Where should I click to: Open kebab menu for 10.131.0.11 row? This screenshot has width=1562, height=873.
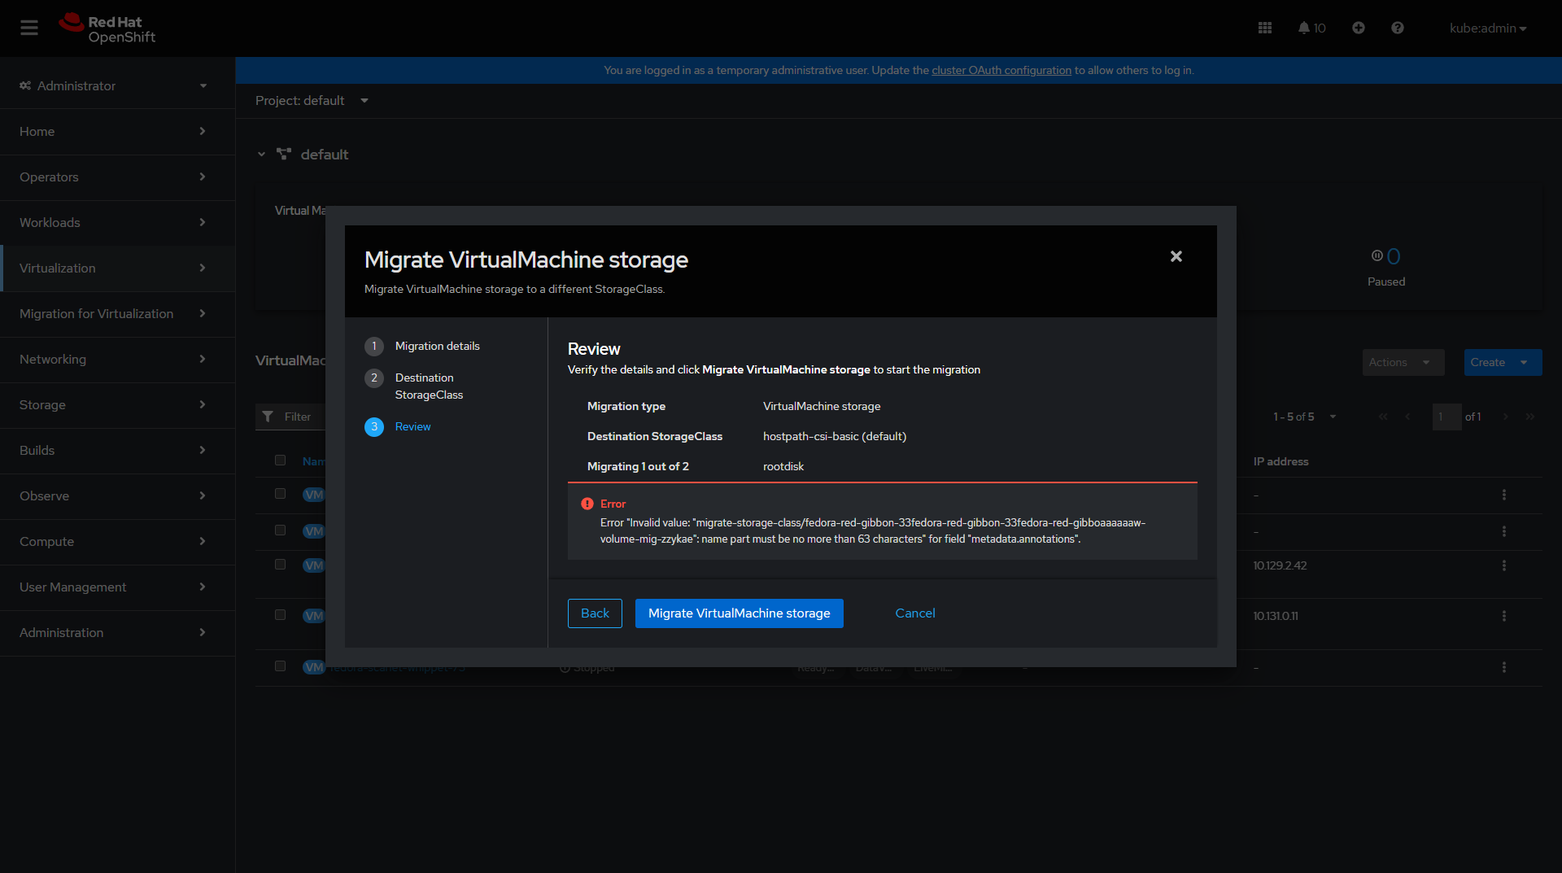1504,616
